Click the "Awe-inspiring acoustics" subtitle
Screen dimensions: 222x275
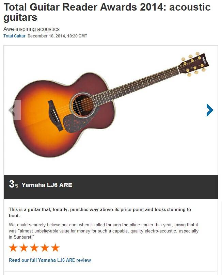coord(31,29)
